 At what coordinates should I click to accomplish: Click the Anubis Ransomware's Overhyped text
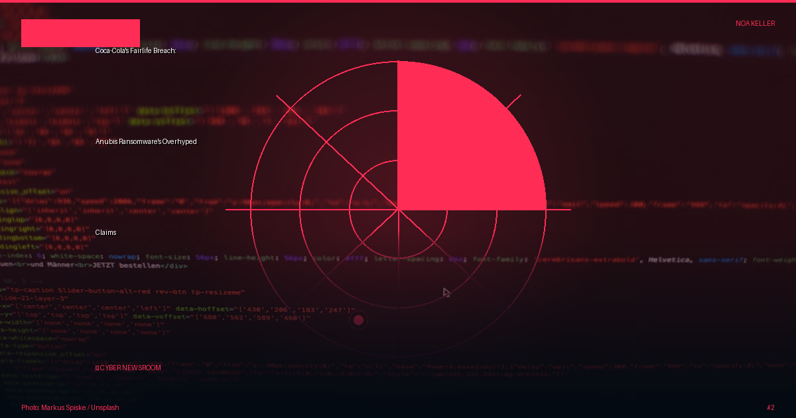[146, 141]
